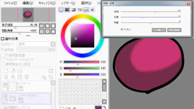Screen dimensions: 194x109
Task: Click the transfer down layer icon
Action: [x=6, y=77]
